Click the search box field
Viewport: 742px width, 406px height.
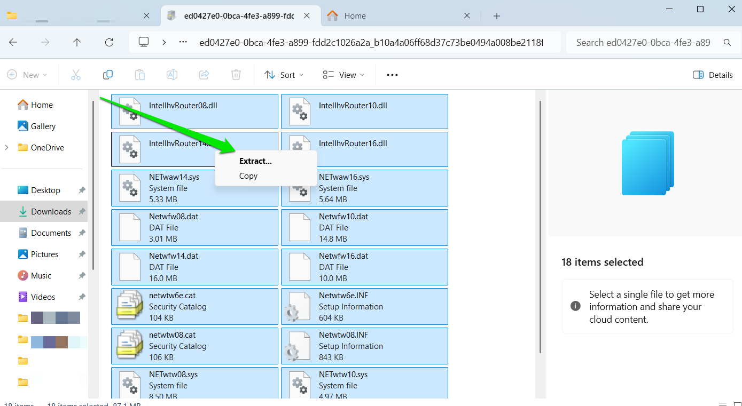point(646,43)
